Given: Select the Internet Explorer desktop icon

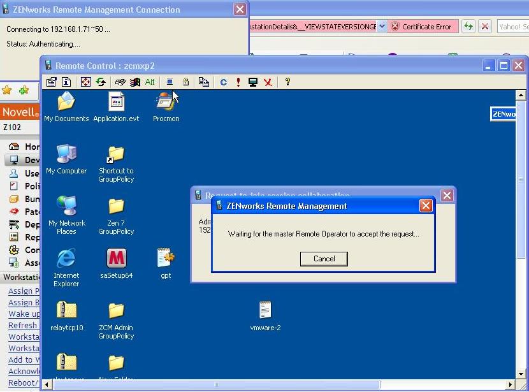Looking at the screenshot, I should coord(66,268).
